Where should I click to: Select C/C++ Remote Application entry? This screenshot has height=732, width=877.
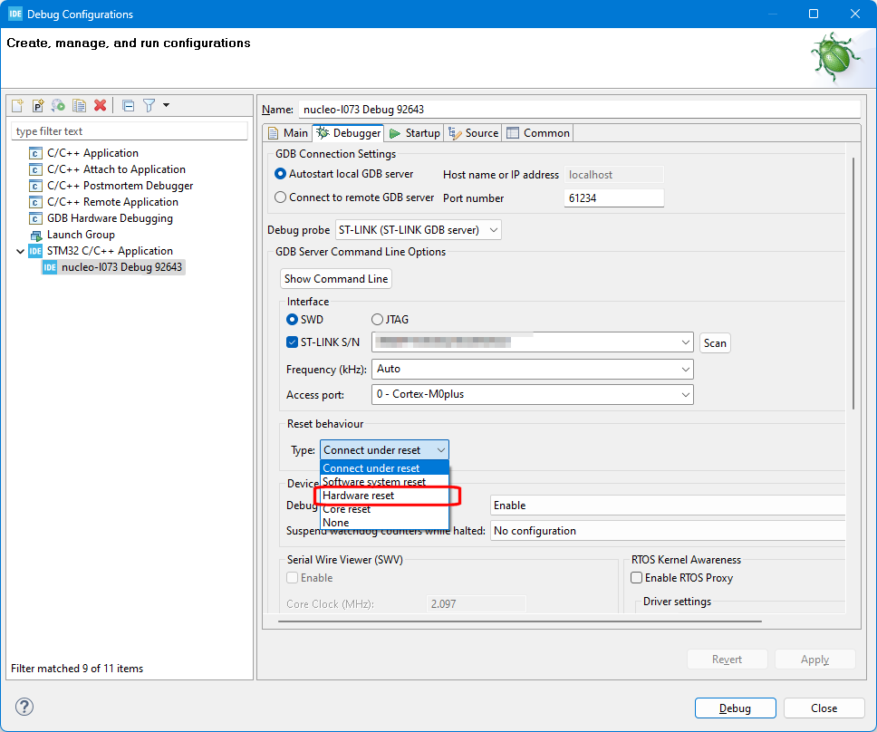[x=112, y=201]
